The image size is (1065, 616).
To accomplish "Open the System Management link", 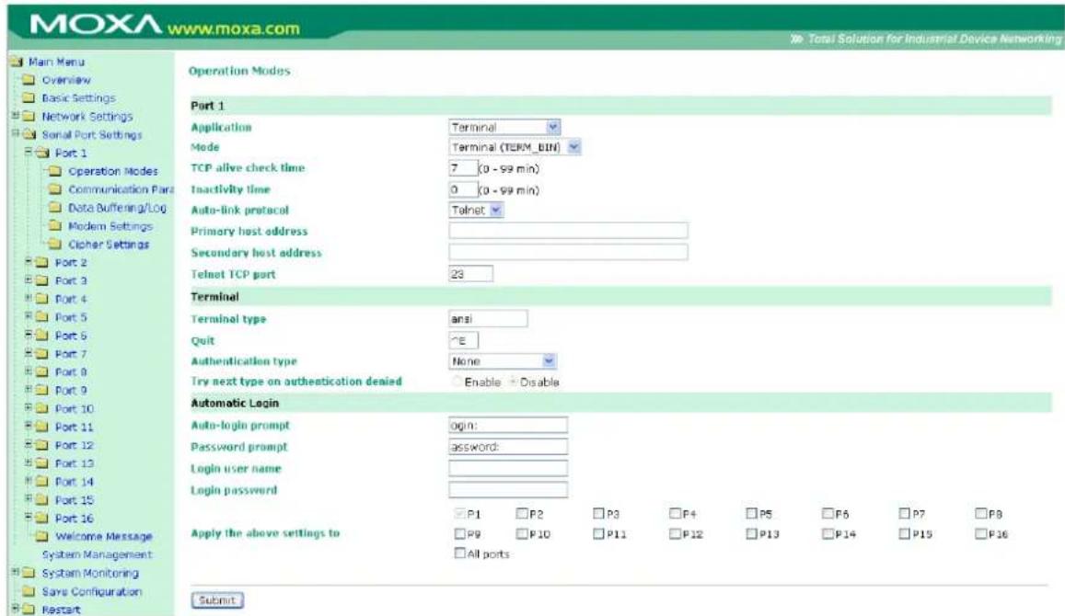I will [x=98, y=555].
